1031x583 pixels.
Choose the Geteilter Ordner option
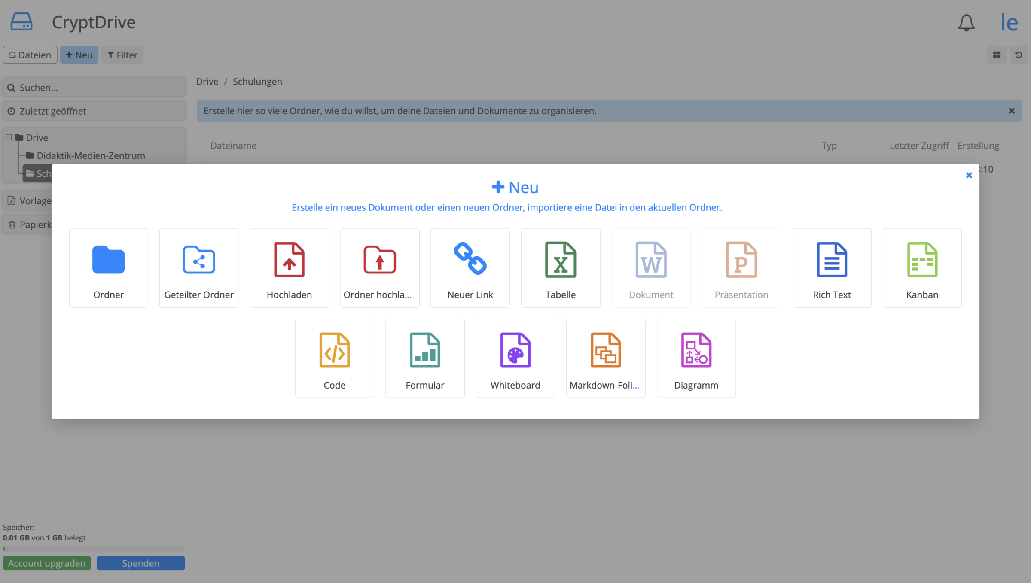198,267
